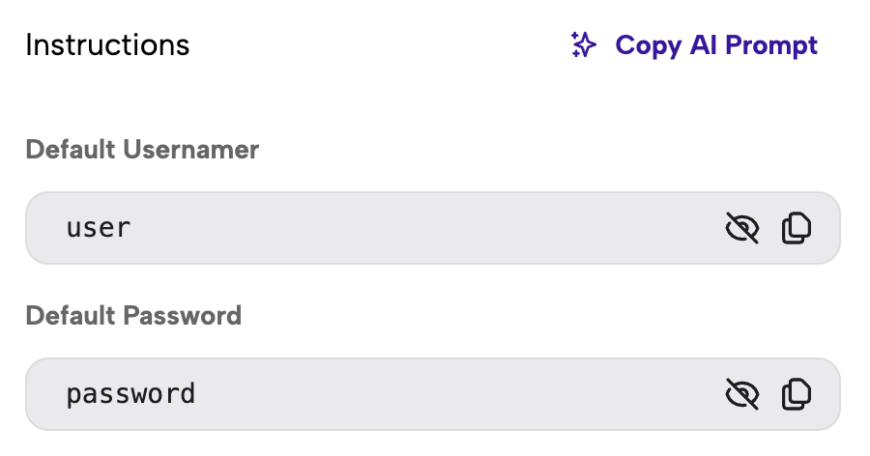Screen dimensions: 870x456
Task: Select the Copy AI Prompt link text
Action: [716, 44]
